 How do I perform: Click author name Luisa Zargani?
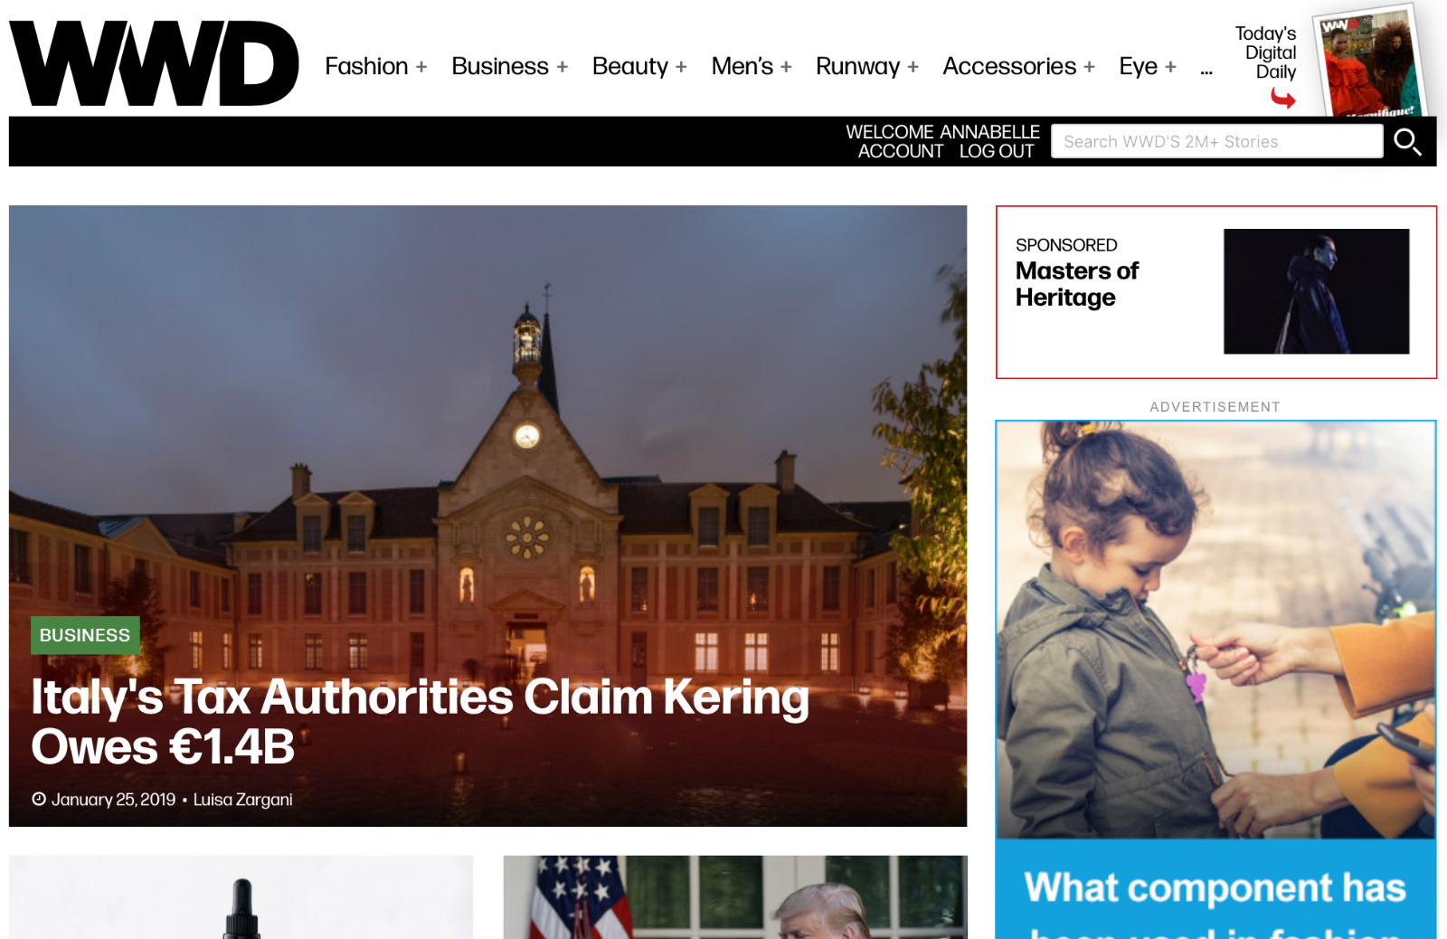[x=242, y=800]
